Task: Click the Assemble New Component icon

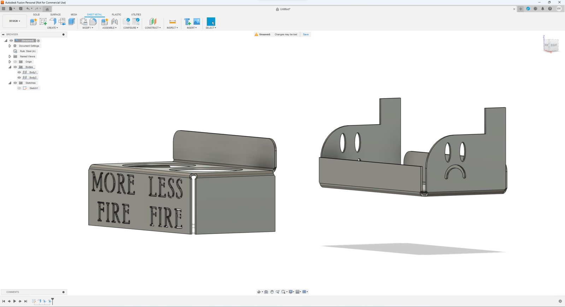Action: [105, 22]
